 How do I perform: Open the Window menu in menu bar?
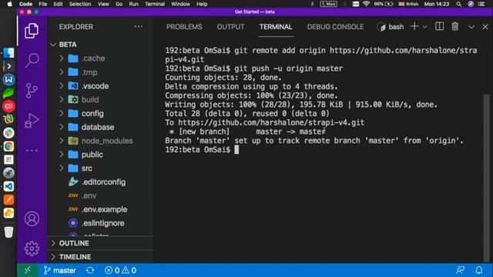click(180, 4)
